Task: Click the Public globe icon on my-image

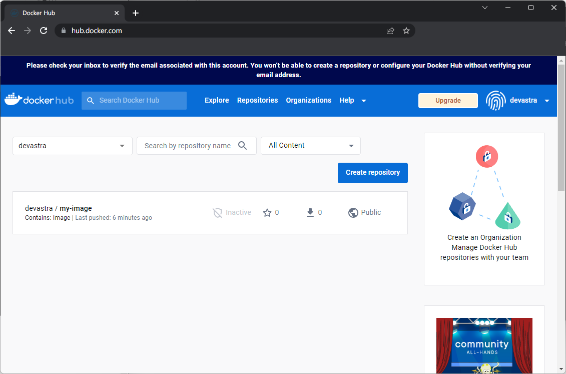Action: click(x=353, y=213)
